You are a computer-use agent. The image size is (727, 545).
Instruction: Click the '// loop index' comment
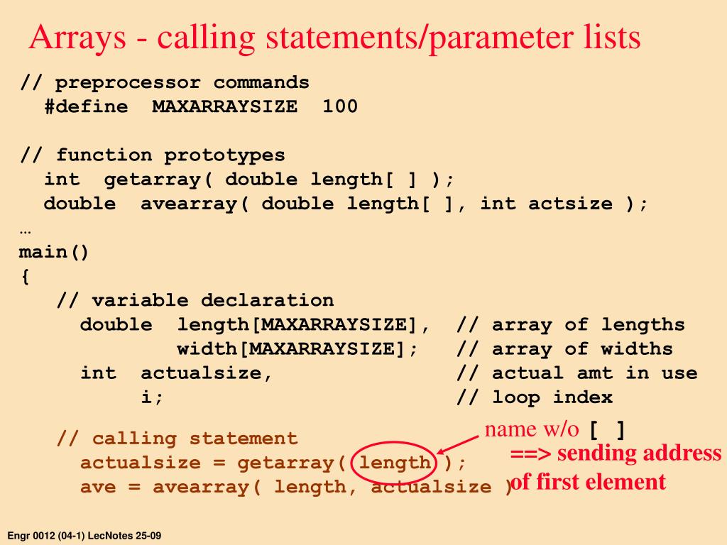click(x=535, y=397)
